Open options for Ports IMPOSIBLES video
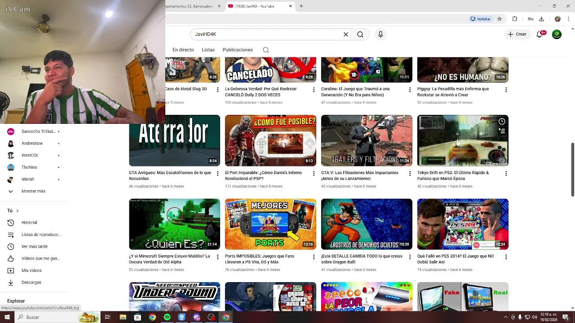Screen dimensions: 575x323 pos(314,257)
